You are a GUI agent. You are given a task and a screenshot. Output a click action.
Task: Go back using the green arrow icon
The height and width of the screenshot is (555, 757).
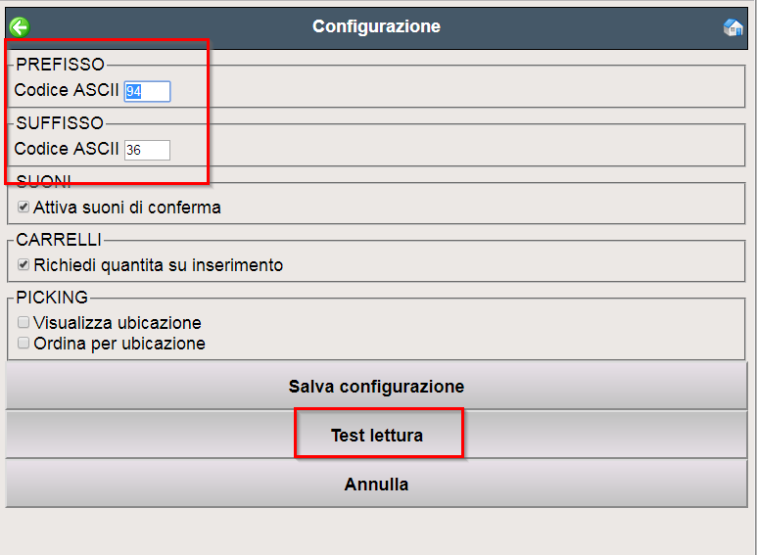coord(20,27)
